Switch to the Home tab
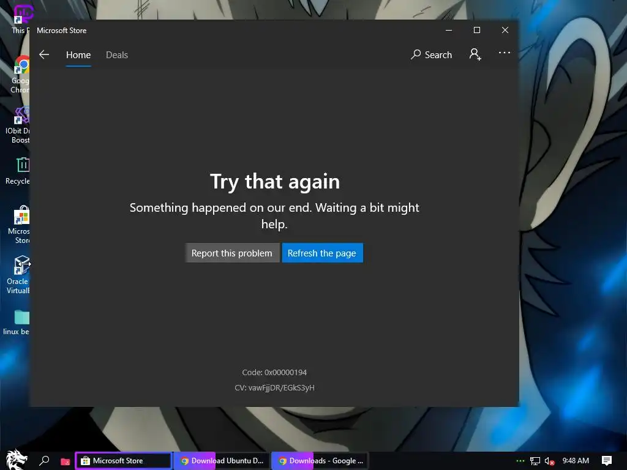 (78, 54)
